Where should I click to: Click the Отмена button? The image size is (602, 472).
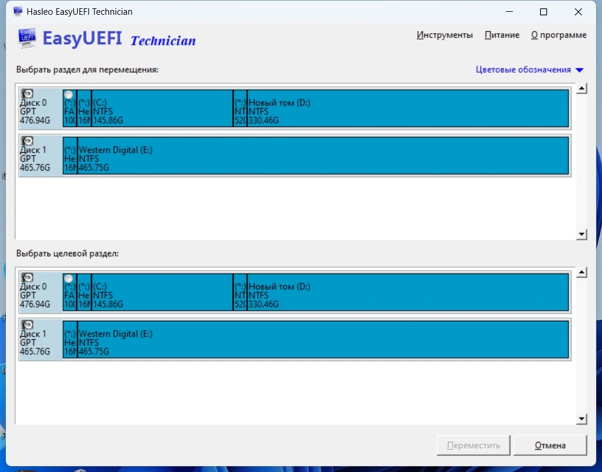(550, 445)
